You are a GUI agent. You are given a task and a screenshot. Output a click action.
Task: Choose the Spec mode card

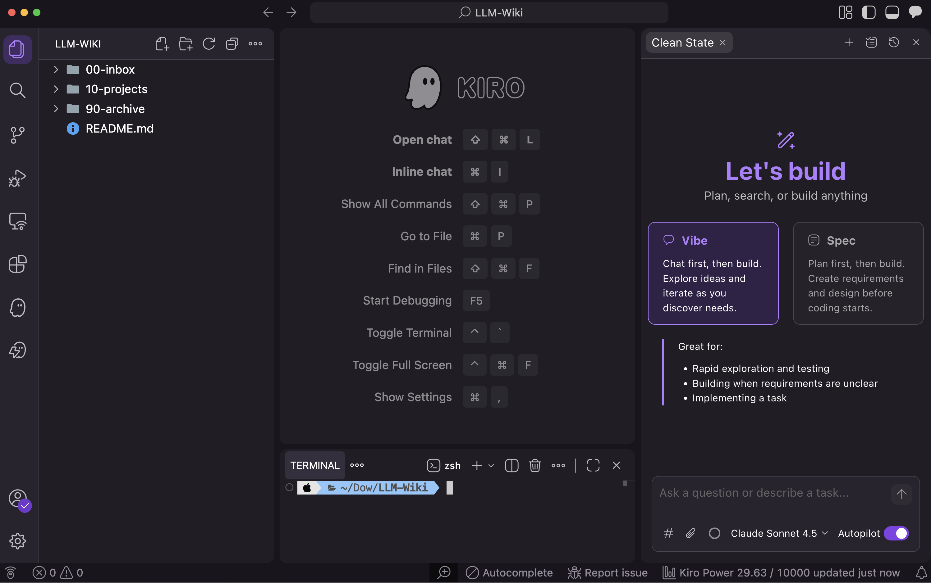click(x=858, y=273)
